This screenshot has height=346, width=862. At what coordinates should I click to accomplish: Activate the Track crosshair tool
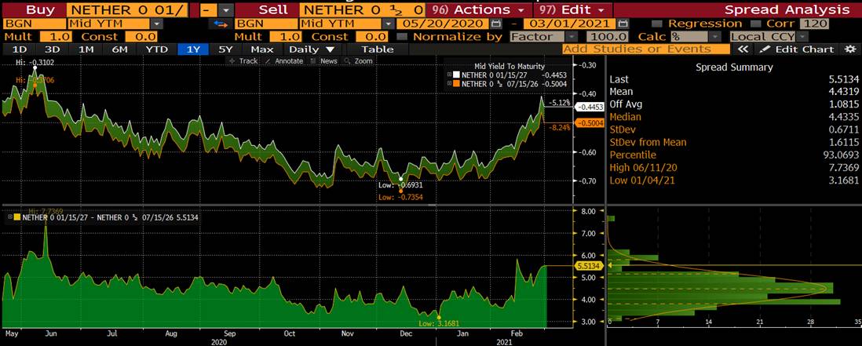(243, 61)
